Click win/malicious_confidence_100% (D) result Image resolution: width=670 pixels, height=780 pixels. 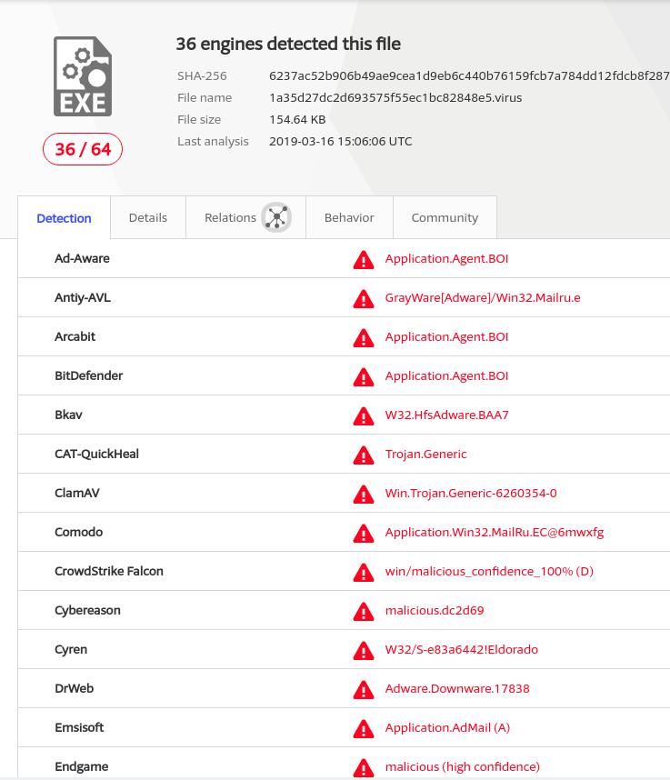pyautogui.click(x=489, y=571)
